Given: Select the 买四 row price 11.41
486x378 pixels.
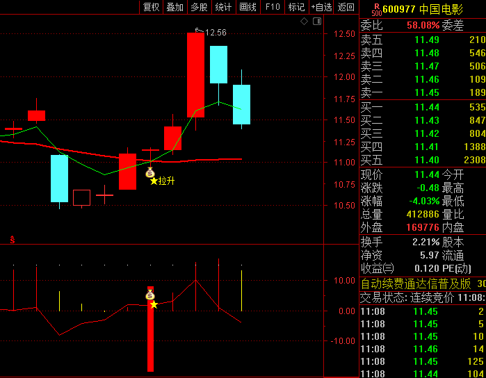Looking at the screenshot, I should 427,147.
